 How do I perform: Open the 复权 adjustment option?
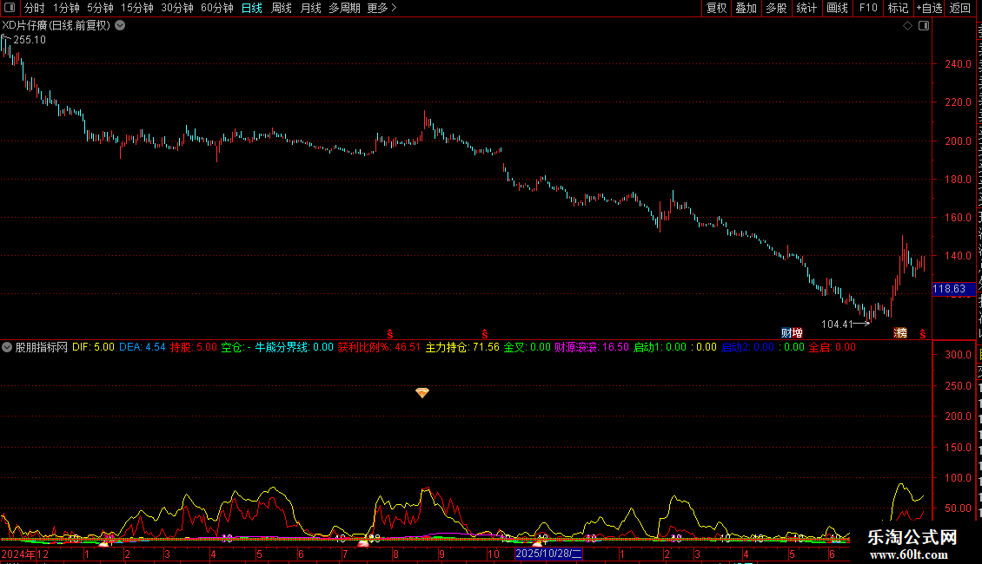[x=716, y=8]
